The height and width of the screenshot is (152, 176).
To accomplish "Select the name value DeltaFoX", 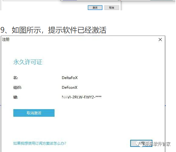I will pos(70,78).
